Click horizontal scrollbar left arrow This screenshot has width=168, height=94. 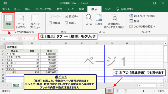click(x=139, y=85)
